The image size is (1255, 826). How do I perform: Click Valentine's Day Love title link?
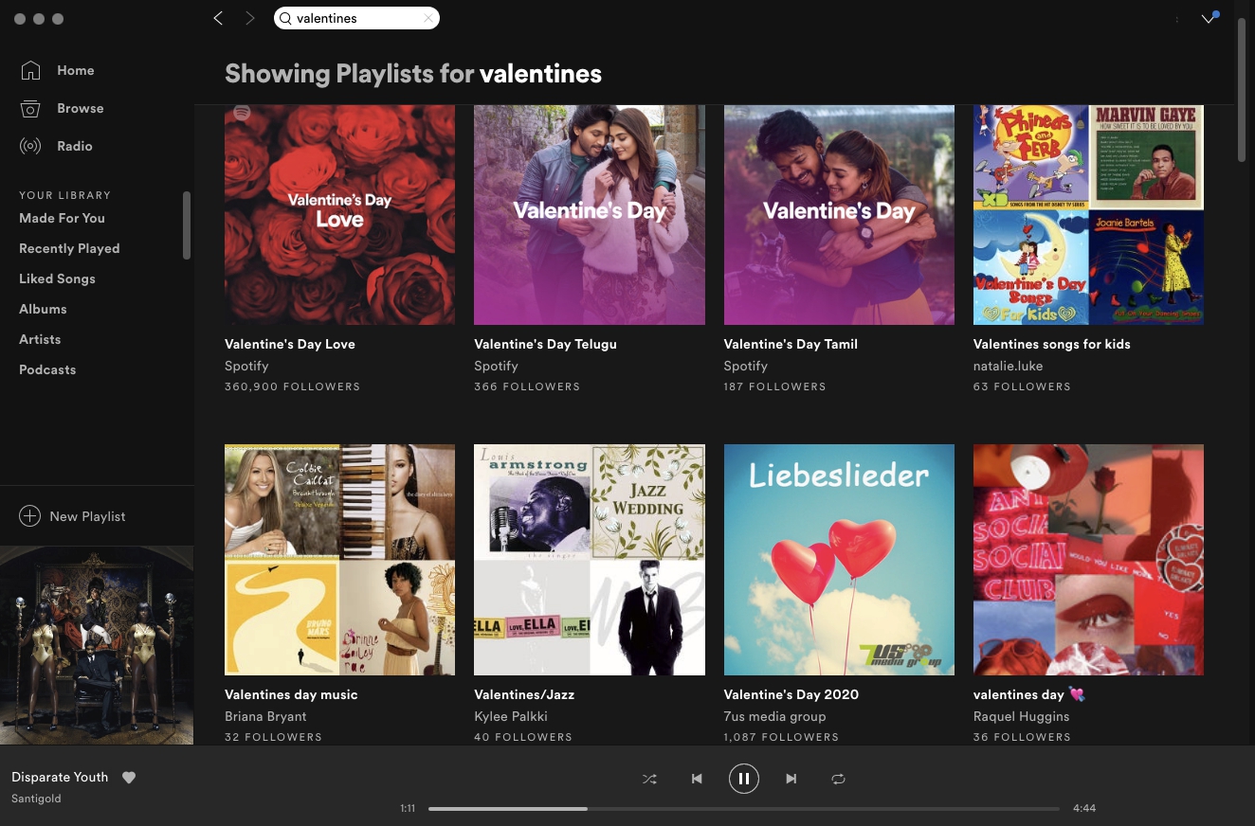pyautogui.click(x=290, y=344)
